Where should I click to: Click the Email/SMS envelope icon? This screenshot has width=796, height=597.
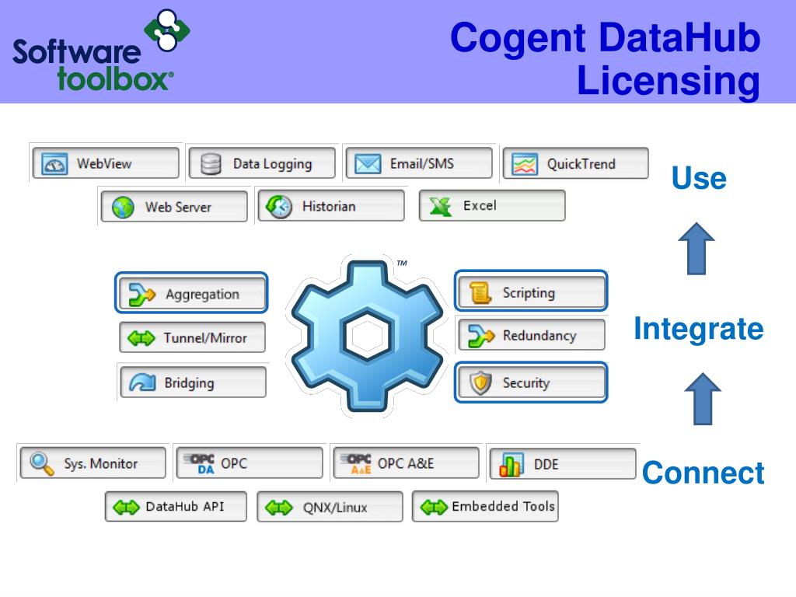(x=368, y=164)
